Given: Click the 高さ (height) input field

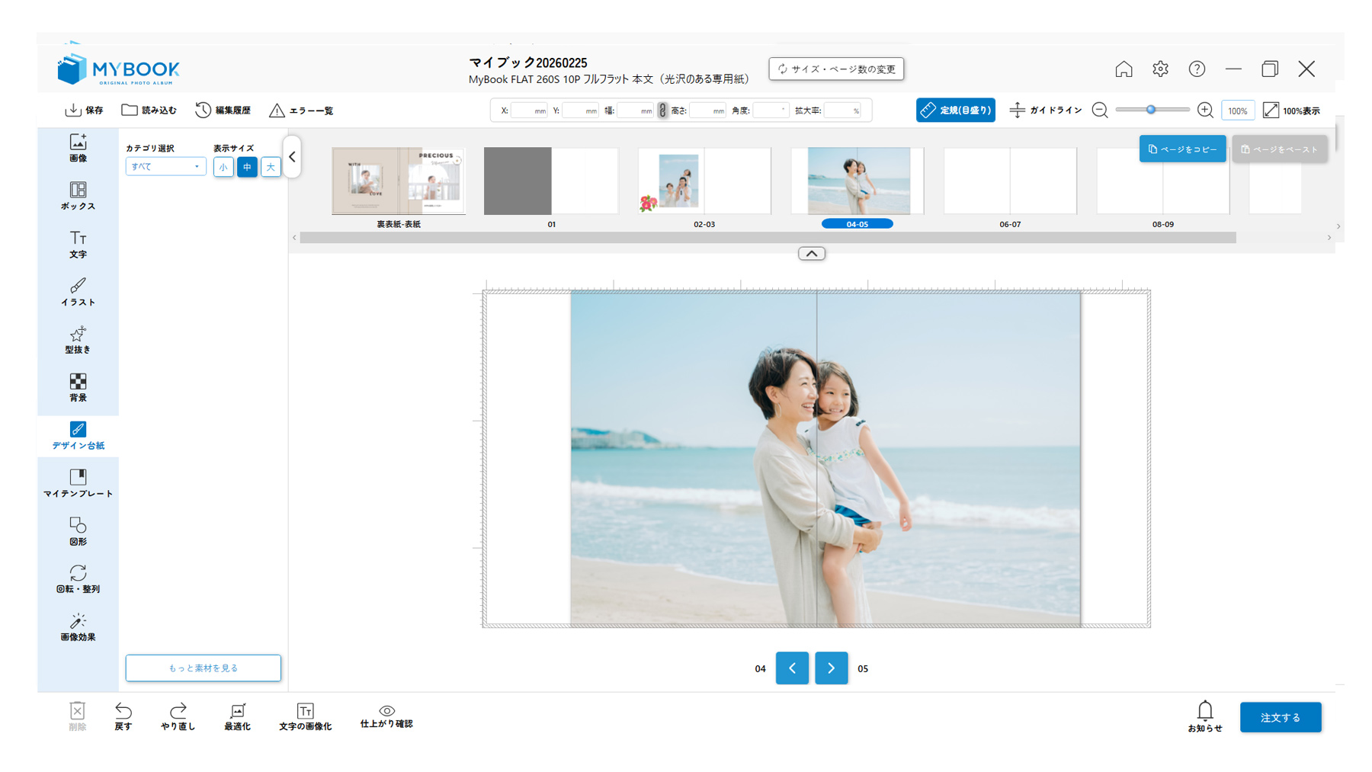Looking at the screenshot, I should tap(707, 111).
